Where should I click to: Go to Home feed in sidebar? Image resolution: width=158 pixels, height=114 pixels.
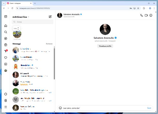point(6,26)
